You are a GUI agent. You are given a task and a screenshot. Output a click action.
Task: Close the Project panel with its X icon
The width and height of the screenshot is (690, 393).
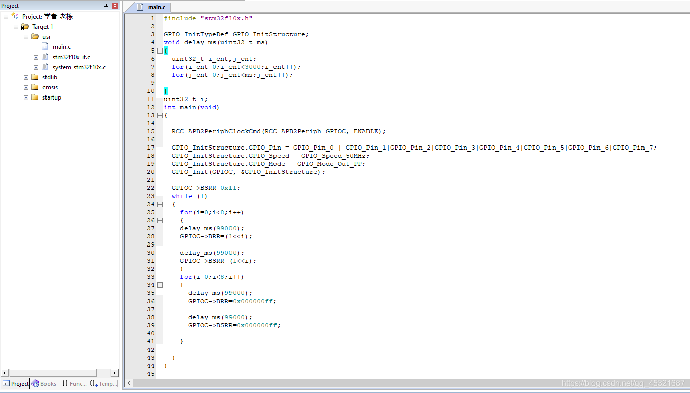click(115, 6)
